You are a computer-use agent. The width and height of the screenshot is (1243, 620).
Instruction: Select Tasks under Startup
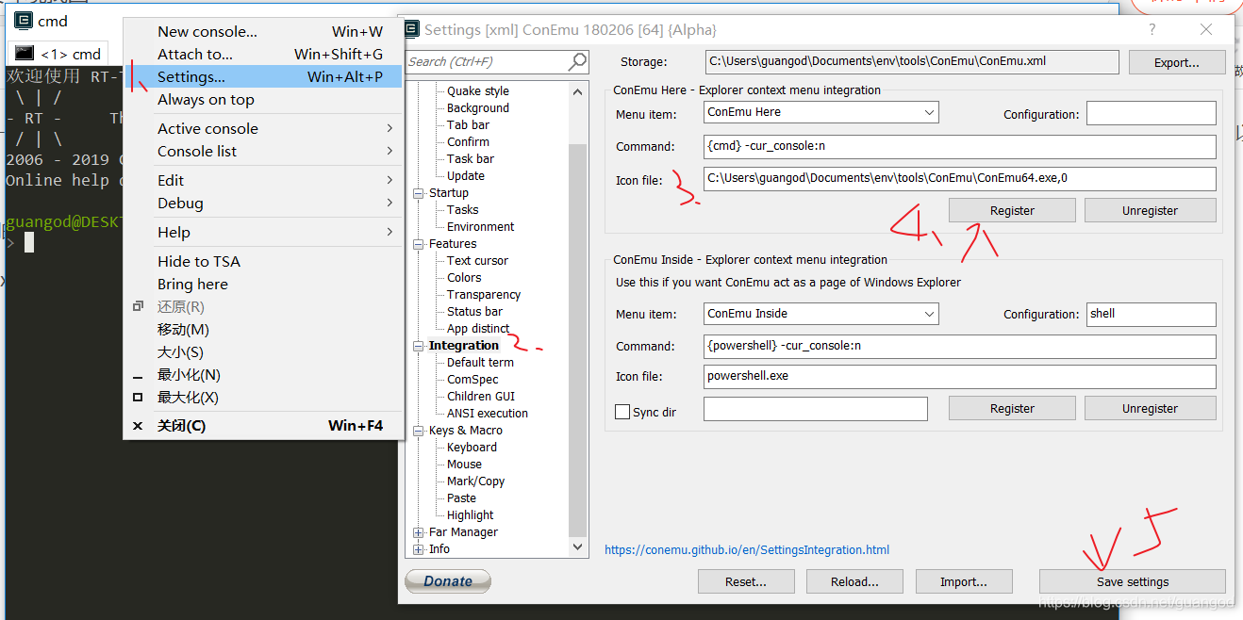pyautogui.click(x=462, y=210)
